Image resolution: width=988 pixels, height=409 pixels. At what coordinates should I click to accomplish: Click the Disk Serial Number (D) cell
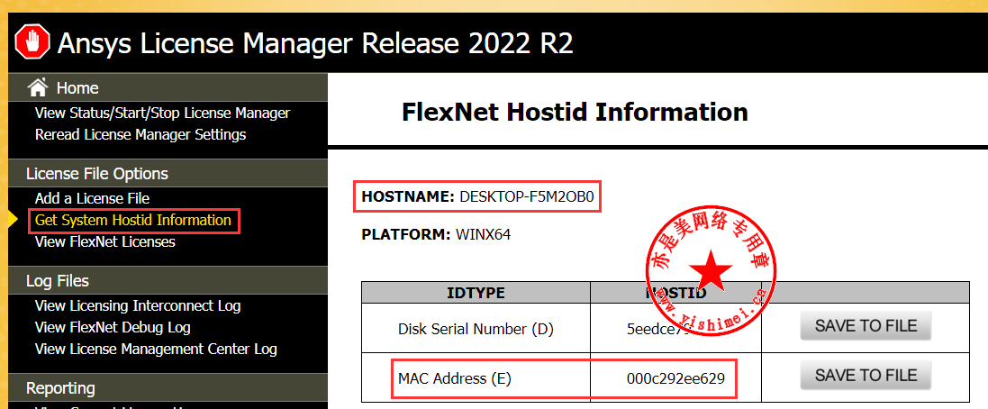click(476, 328)
